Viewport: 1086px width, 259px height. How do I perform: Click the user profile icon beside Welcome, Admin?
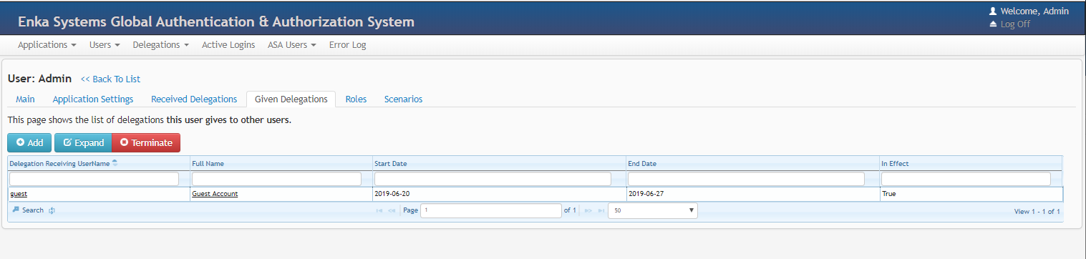pyautogui.click(x=992, y=11)
